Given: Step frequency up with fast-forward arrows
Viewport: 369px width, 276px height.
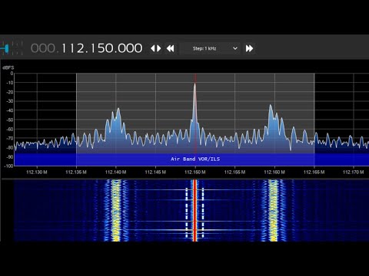Looking at the screenshot, I should click(x=249, y=48).
